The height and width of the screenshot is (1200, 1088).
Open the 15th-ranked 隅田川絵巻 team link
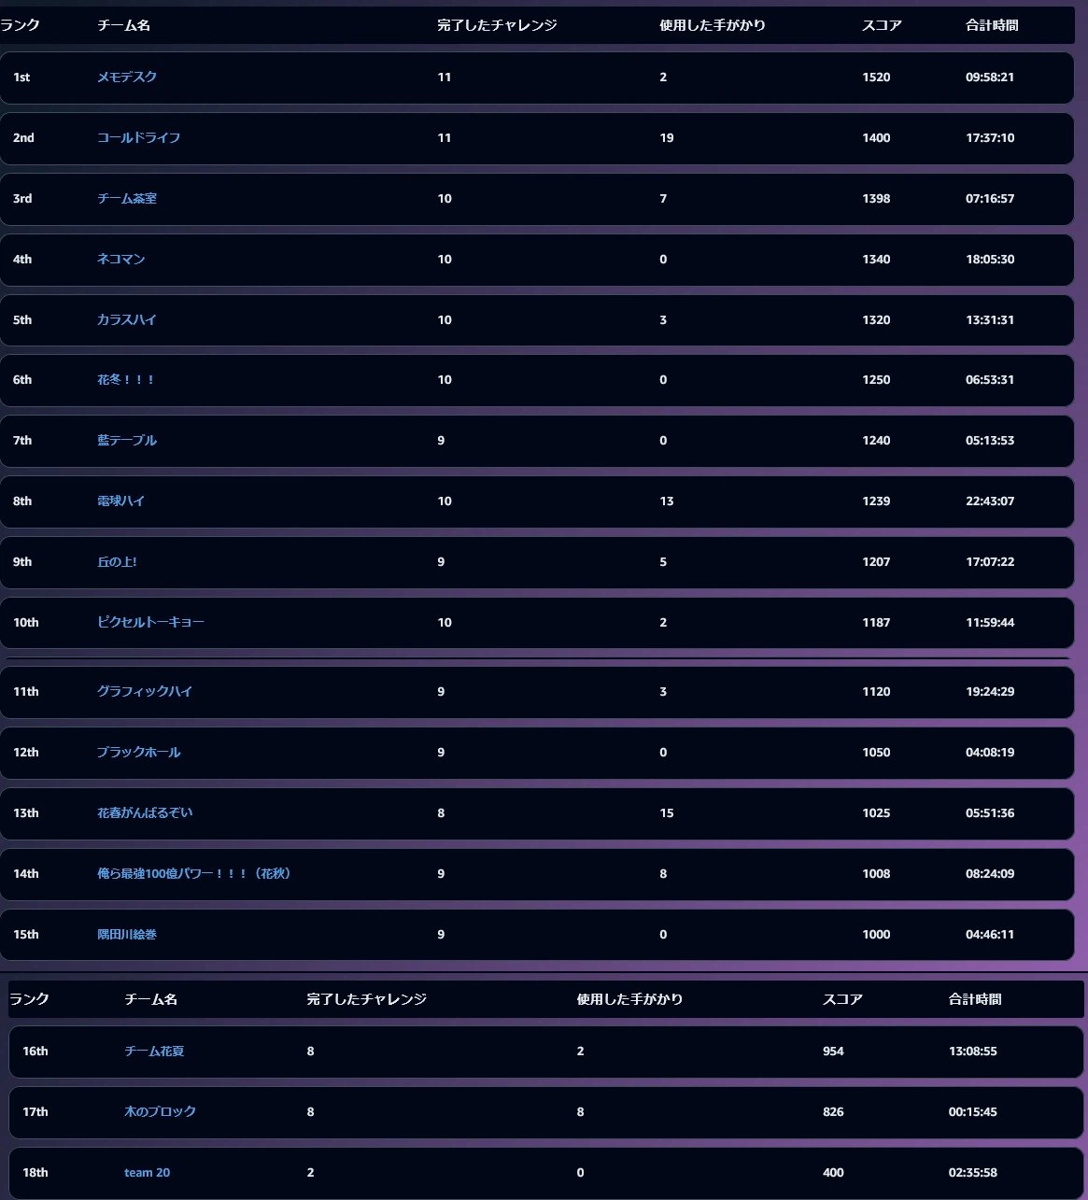tap(127, 935)
